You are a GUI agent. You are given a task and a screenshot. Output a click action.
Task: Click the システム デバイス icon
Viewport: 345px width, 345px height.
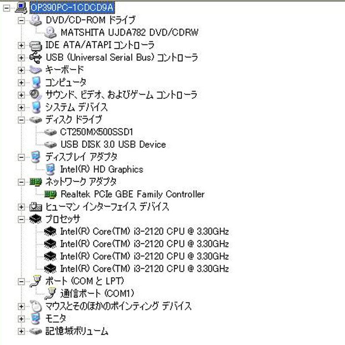click(35, 107)
